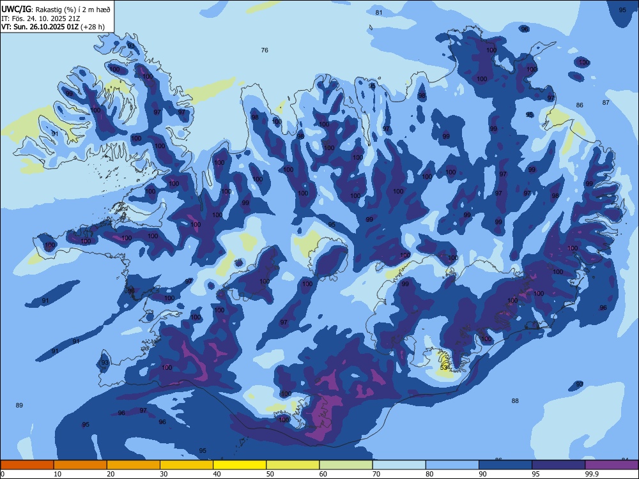Click the legend tick label '80'
The height and width of the screenshot is (479, 639).
429,474
